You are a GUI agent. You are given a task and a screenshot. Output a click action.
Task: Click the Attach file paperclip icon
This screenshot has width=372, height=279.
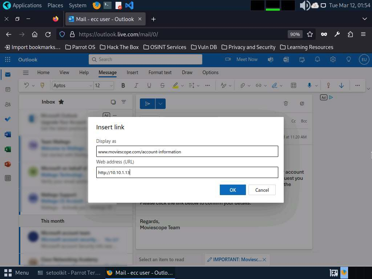(242, 85)
